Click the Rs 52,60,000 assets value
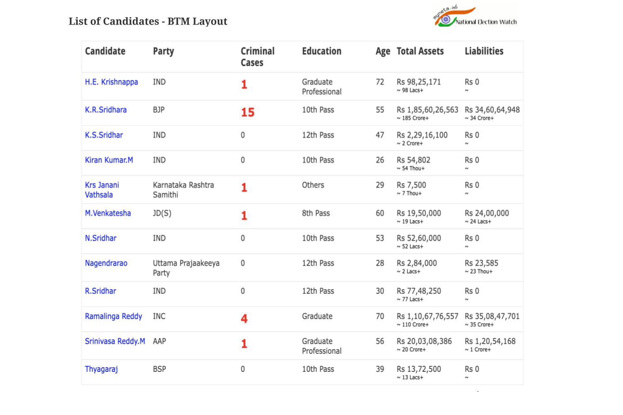The width and height of the screenshot is (623, 415). pyautogui.click(x=419, y=238)
